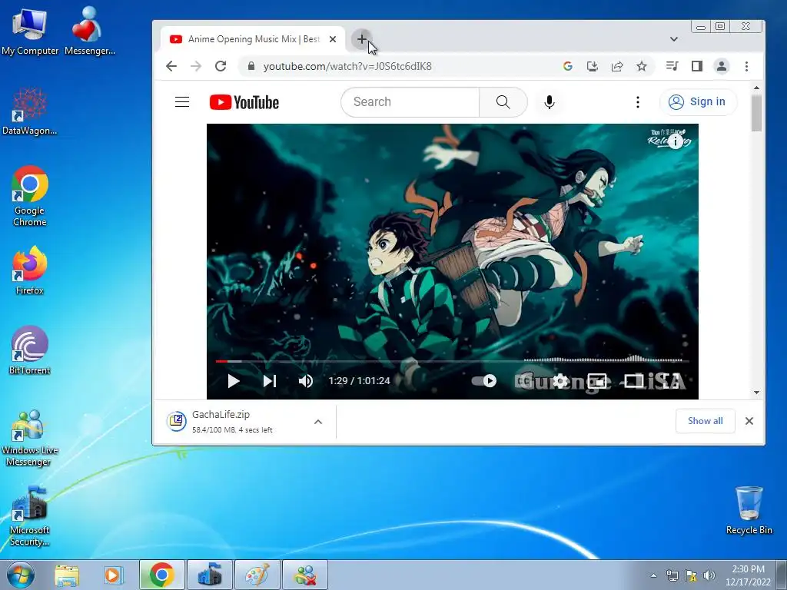Viewport: 787px width, 590px height.
Task: Show hidden system tray icons
Action: [x=653, y=575]
